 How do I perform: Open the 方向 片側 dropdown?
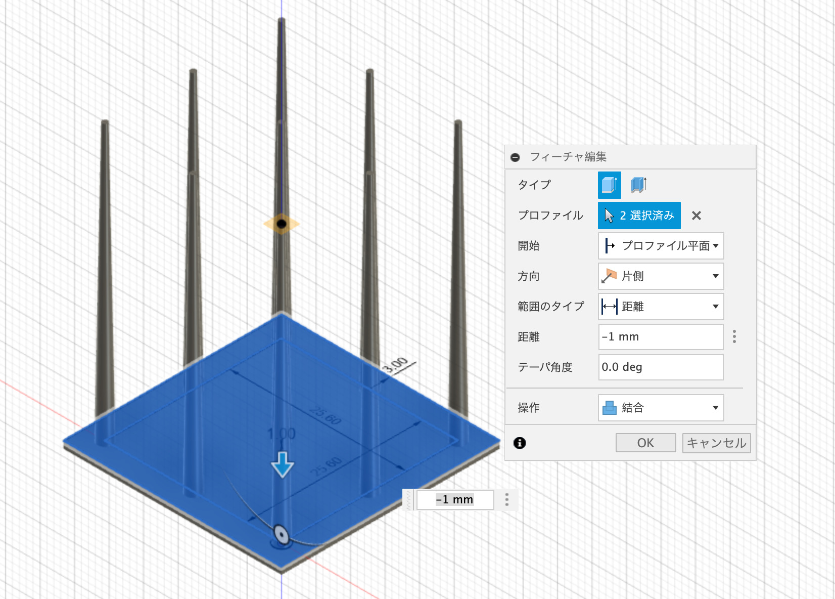(x=661, y=276)
